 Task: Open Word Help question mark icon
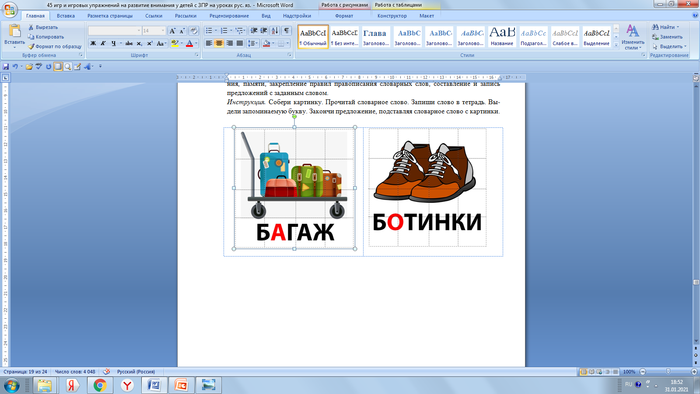[695, 15]
